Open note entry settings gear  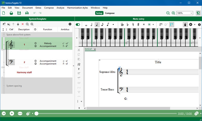click(191, 25)
